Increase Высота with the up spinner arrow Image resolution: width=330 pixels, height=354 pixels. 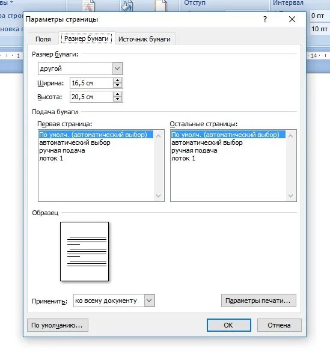tap(117, 94)
